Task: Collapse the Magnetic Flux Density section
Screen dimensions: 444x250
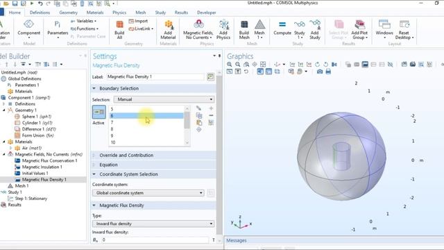Action: click(94, 206)
